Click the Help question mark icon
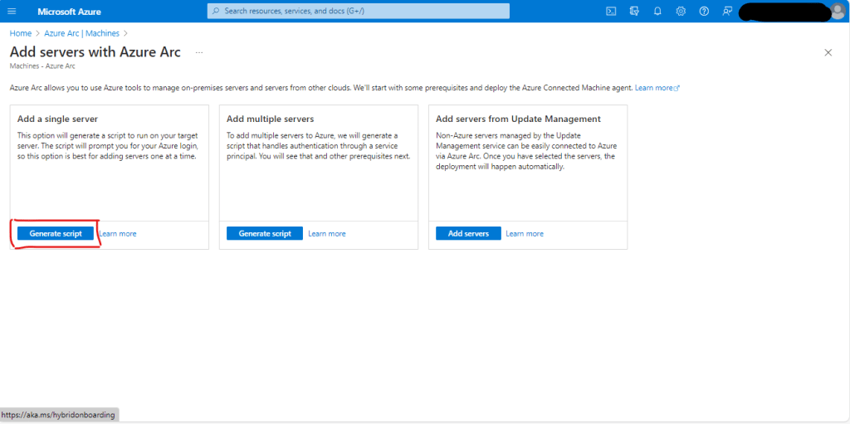Image resolution: width=850 pixels, height=424 pixels. [x=704, y=11]
